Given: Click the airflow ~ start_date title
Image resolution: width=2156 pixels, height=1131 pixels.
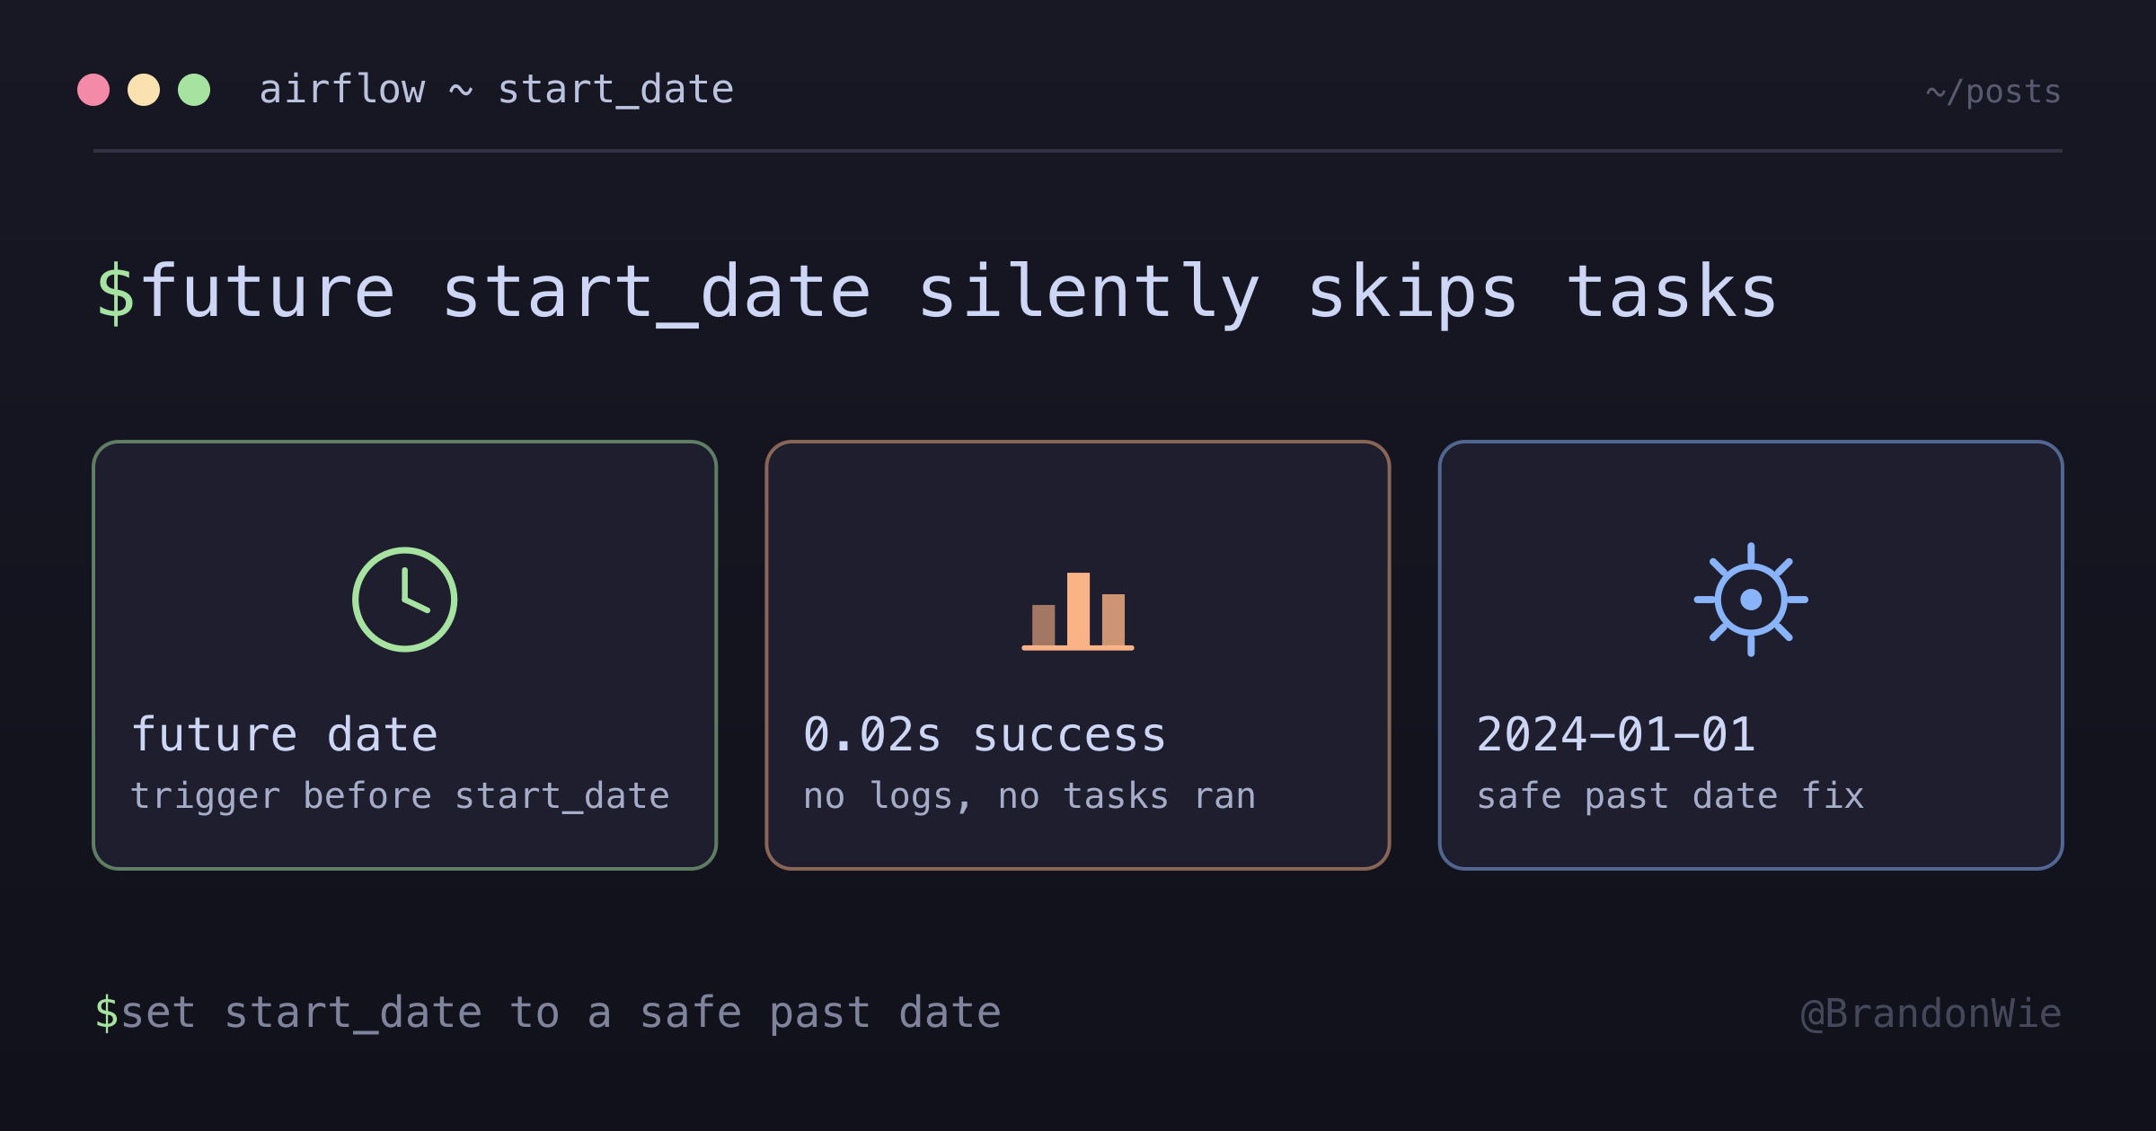Looking at the screenshot, I should click(497, 90).
